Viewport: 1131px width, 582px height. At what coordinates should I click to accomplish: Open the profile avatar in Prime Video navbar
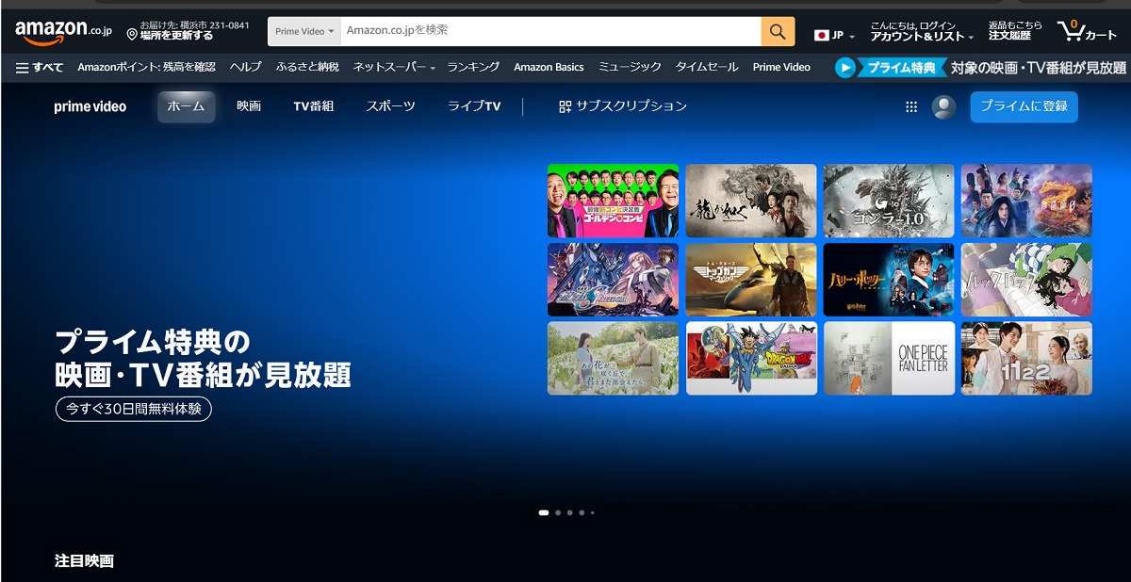coord(942,106)
